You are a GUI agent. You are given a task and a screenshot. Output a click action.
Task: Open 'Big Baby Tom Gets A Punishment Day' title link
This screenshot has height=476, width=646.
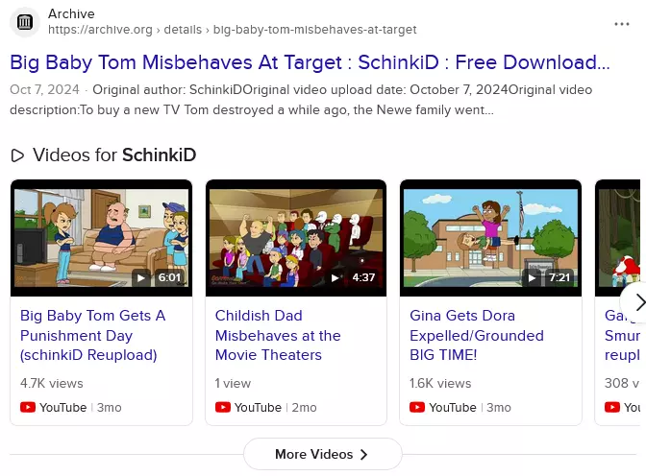pyautogui.click(x=93, y=335)
